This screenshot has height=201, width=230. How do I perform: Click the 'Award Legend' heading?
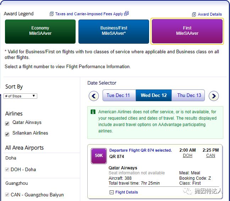(x=18, y=14)
